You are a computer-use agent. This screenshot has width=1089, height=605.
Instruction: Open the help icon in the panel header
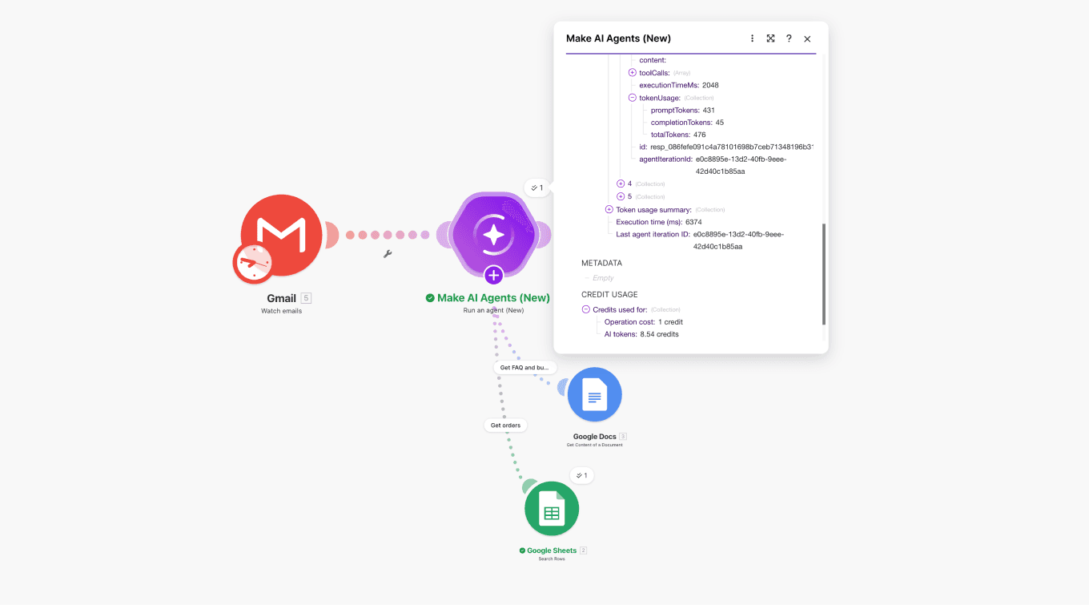789,38
